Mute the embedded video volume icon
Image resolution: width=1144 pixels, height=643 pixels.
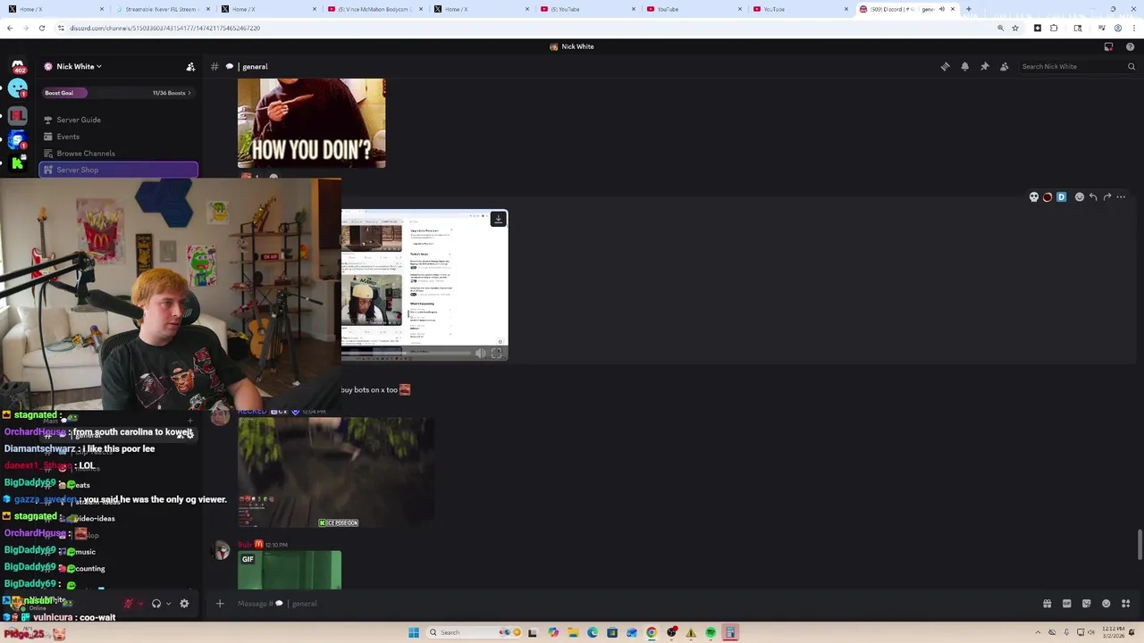480,354
